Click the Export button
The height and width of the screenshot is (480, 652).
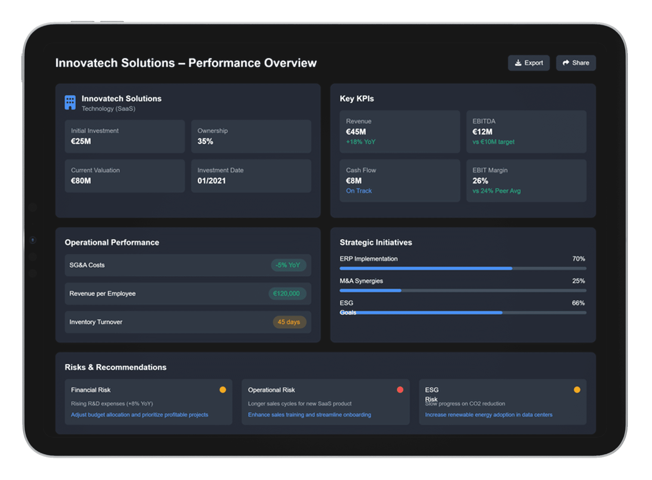coord(528,63)
